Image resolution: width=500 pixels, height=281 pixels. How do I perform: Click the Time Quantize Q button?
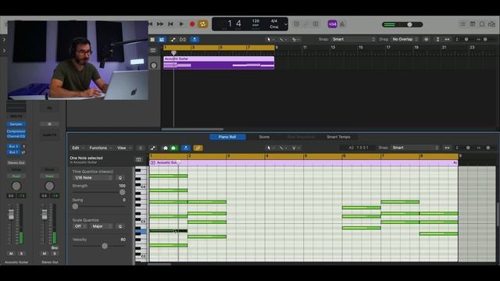(x=120, y=178)
